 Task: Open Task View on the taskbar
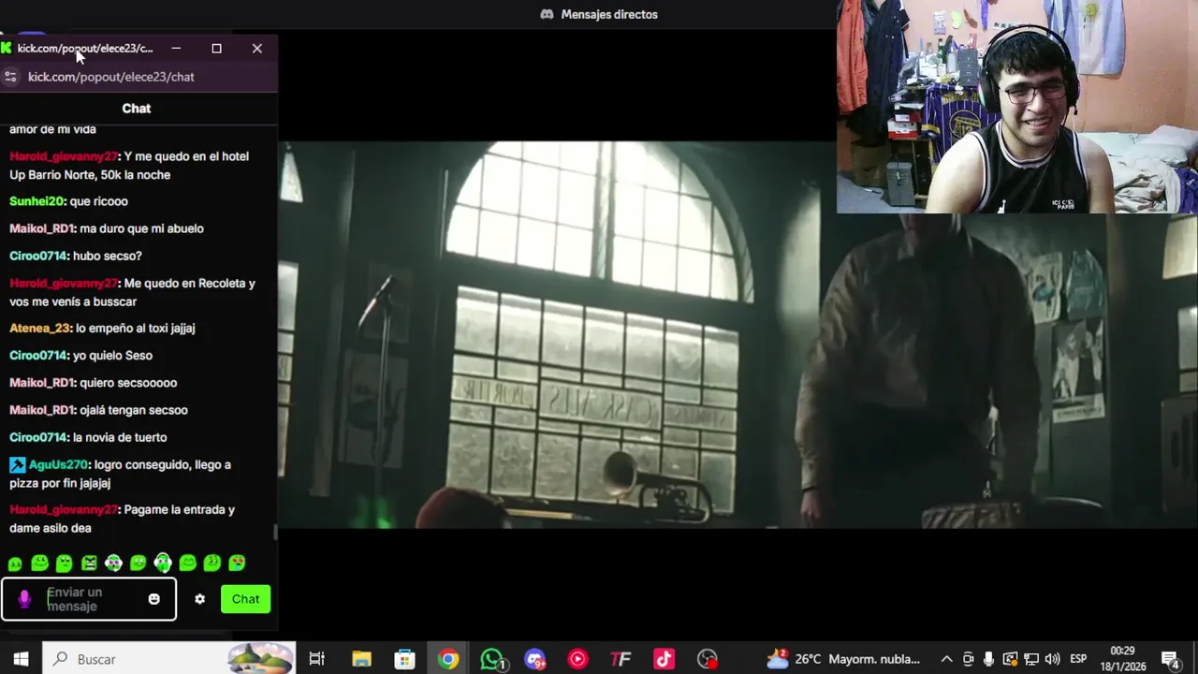click(316, 659)
